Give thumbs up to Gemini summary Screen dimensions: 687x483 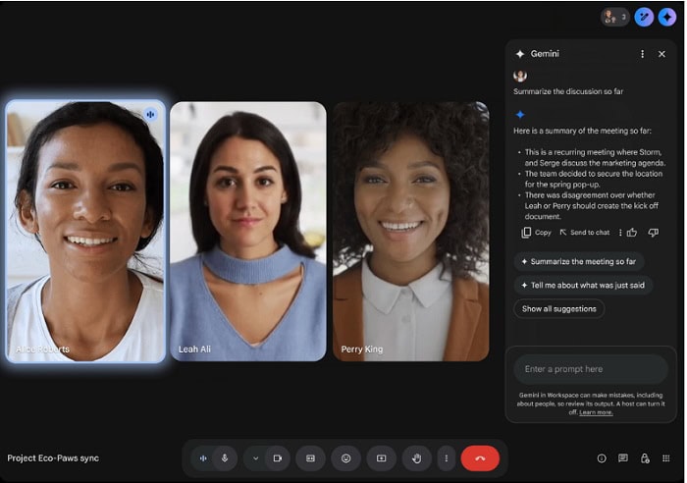tap(632, 233)
